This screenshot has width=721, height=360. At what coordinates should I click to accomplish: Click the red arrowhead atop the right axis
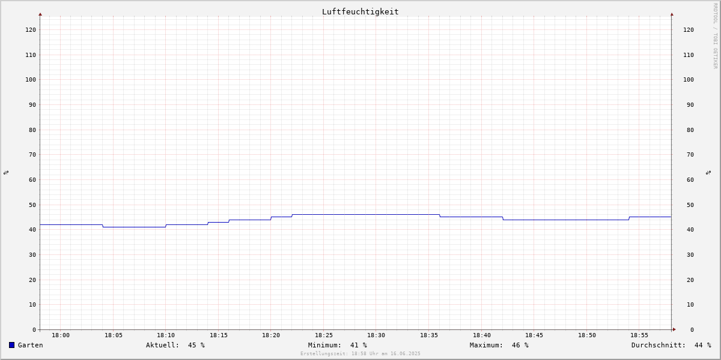point(672,14)
